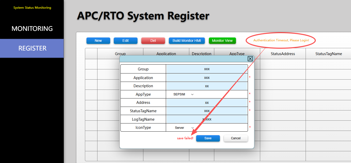Expand the AppType SEPSIM dropdown
The width and height of the screenshot is (351, 163).
(x=183, y=94)
